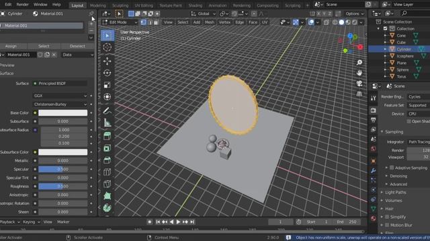
Task: Select the 3D Cursor tool
Action: pos(107,47)
